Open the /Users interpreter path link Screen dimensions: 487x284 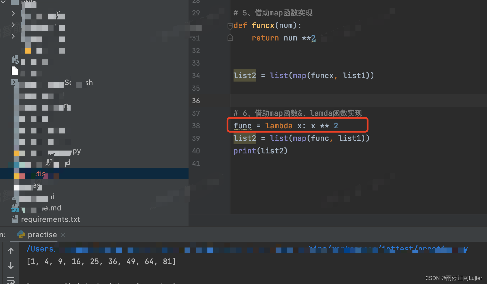pyautogui.click(x=40, y=249)
